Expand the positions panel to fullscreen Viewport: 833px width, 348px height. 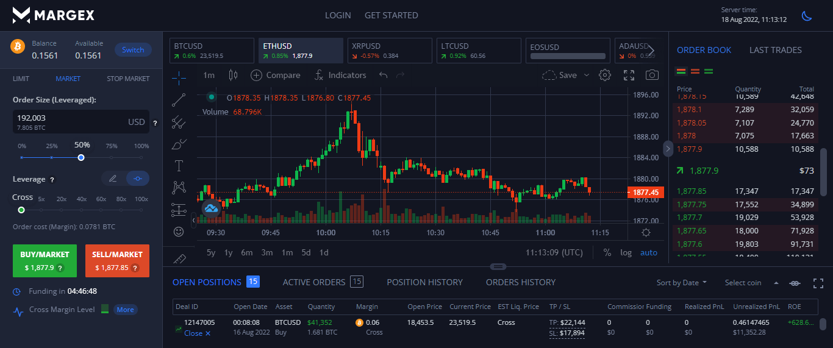point(818,283)
